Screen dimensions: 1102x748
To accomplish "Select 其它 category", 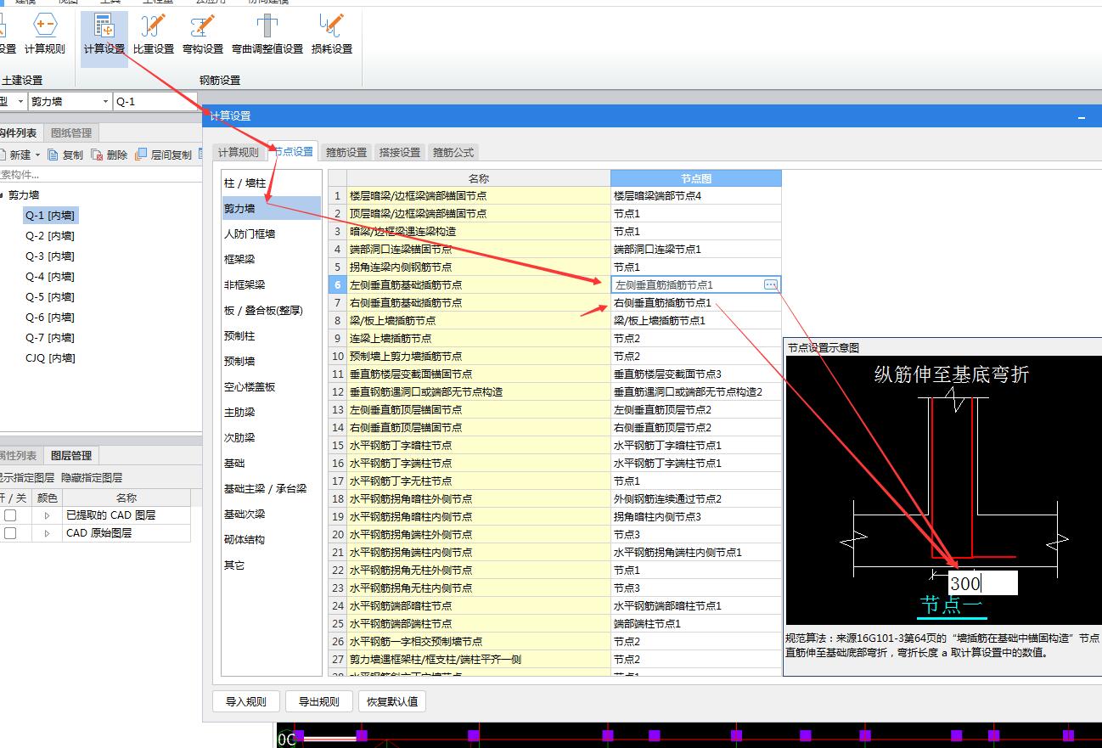I will tap(272, 565).
